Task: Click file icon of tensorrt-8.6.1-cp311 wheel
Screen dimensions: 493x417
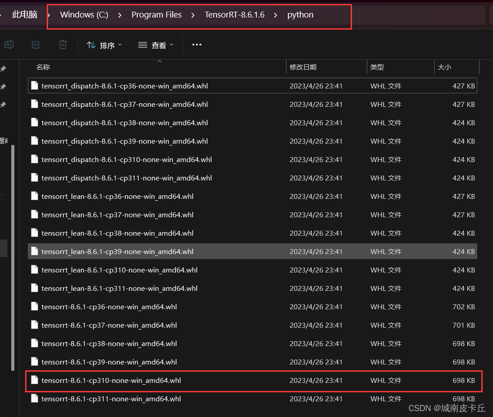Action: (x=35, y=399)
